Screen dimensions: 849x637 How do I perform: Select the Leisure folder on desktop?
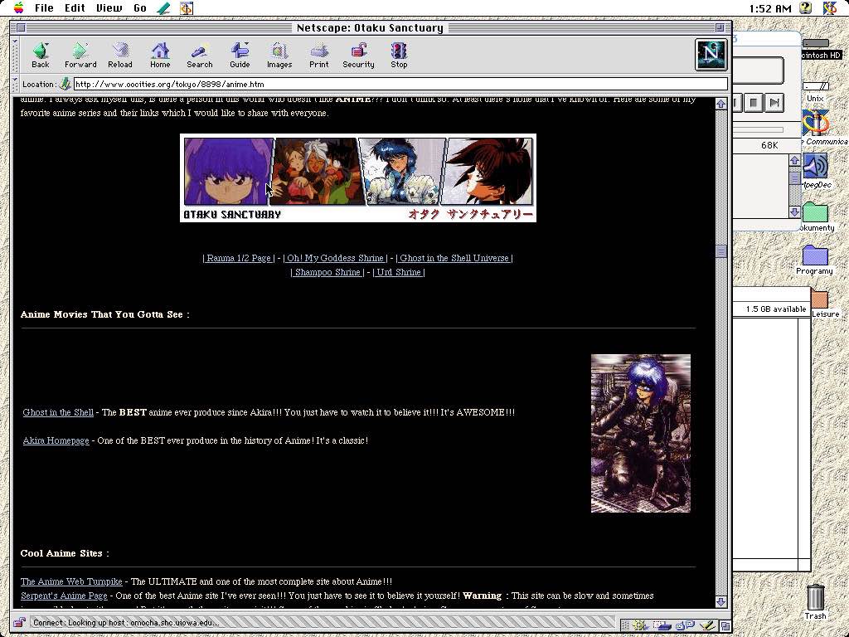pyautogui.click(x=823, y=304)
